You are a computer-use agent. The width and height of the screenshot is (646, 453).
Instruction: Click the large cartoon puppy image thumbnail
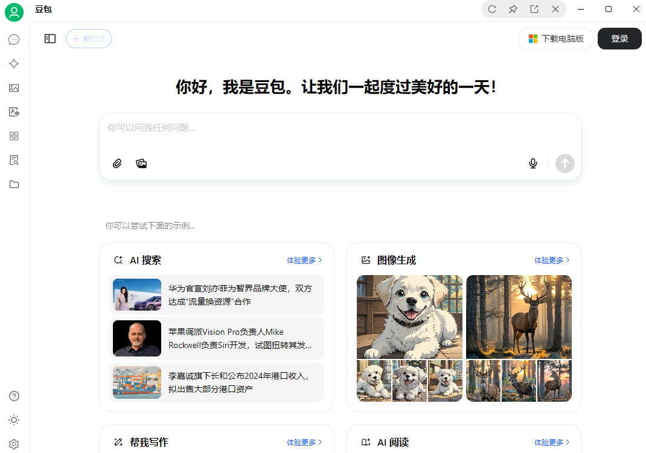pyautogui.click(x=409, y=317)
